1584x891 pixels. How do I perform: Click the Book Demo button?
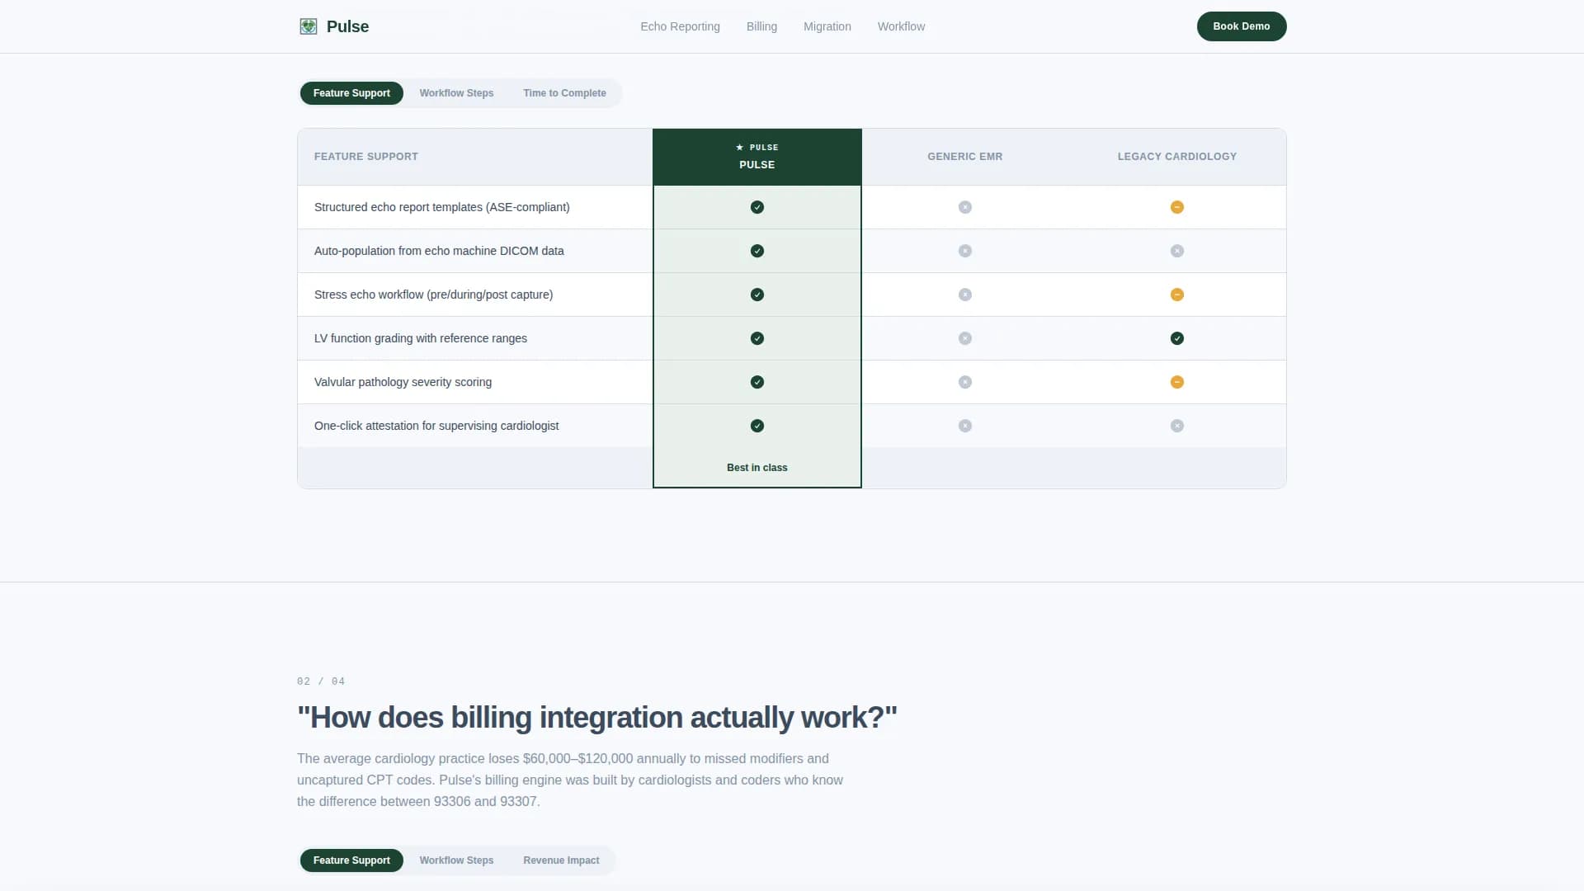click(x=1241, y=26)
